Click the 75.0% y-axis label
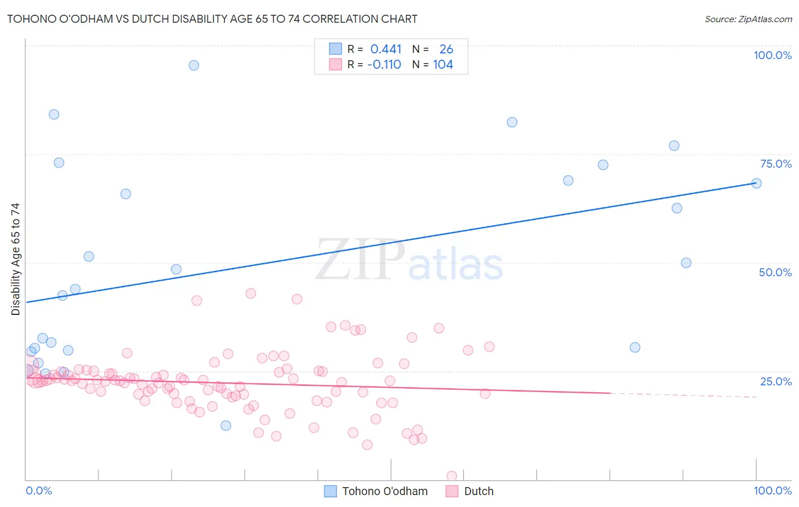 click(776, 164)
